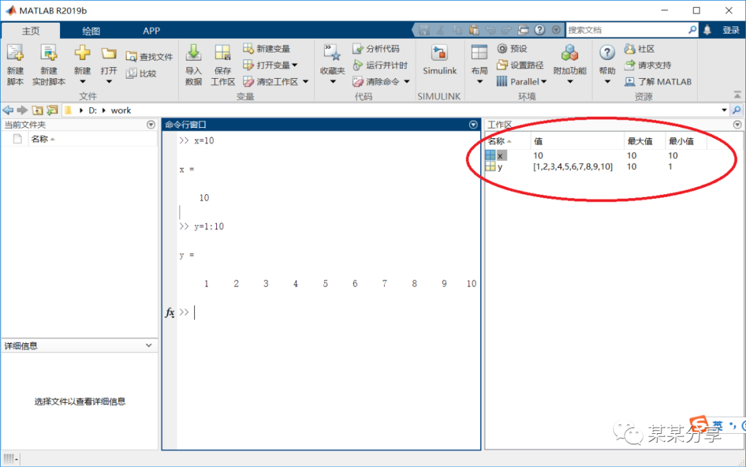This screenshot has height=467, width=746.
Task: Click Save Workspace (保存工作区) icon
Action: click(222, 53)
